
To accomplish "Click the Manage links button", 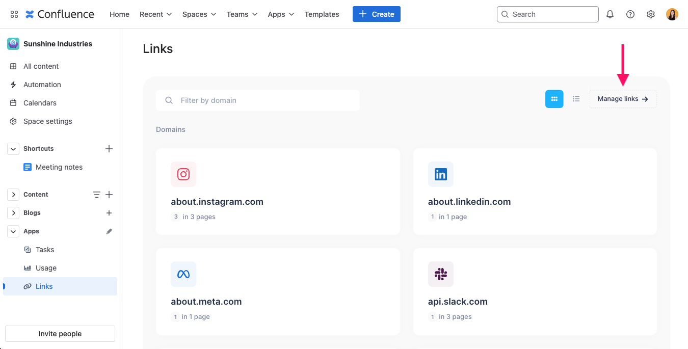I will (x=622, y=98).
